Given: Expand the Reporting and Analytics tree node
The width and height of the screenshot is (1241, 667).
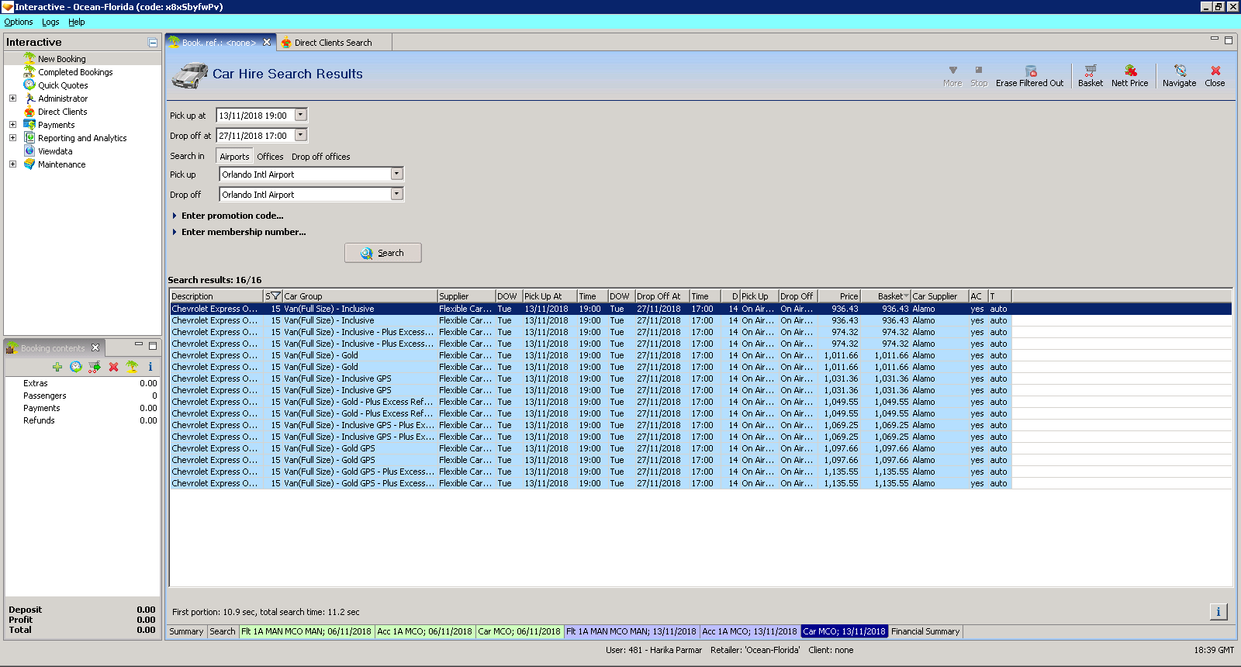Looking at the screenshot, I should click(12, 138).
